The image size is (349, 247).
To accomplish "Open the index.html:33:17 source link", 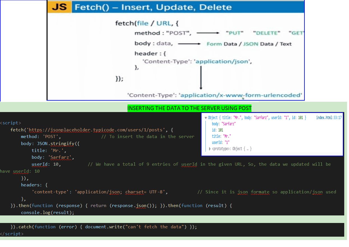I will (x=329, y=118).
